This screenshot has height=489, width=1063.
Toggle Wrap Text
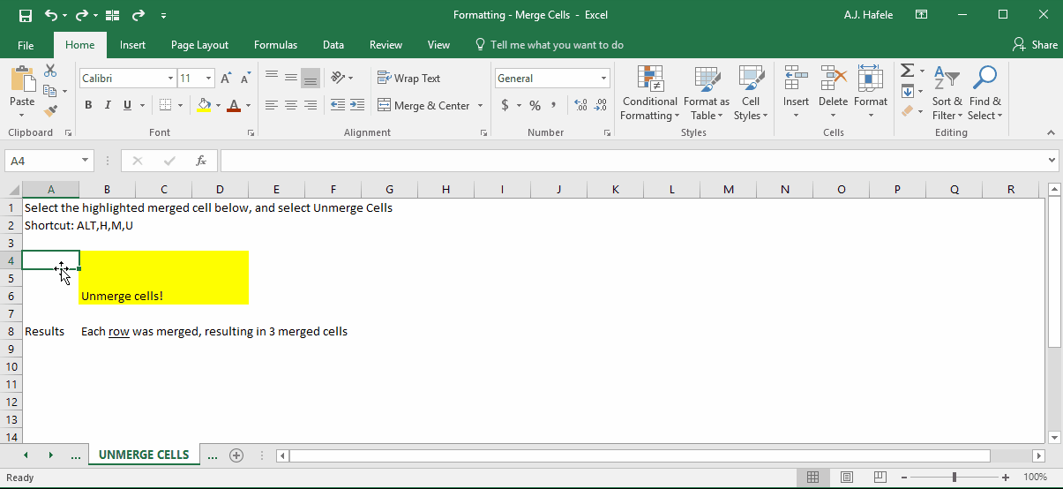[x=408, y=79]
